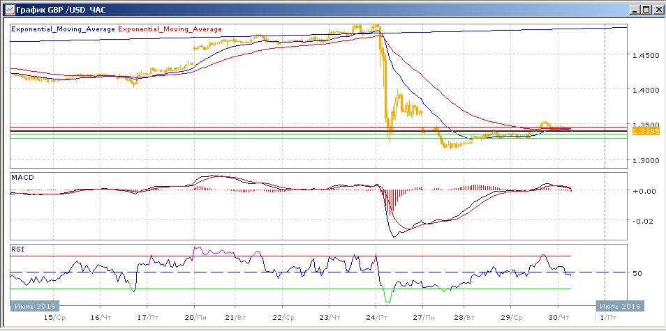Click the 1.3000 price level on the axis
Viewport: 666px width, 331px height.
pyautogui.click(x=644, y=160)
